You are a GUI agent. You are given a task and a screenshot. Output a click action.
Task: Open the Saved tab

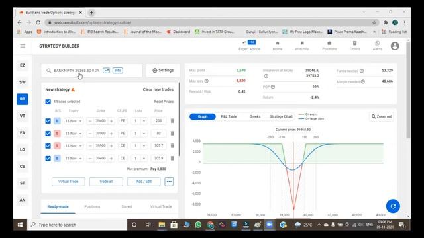tap(127, 206)
